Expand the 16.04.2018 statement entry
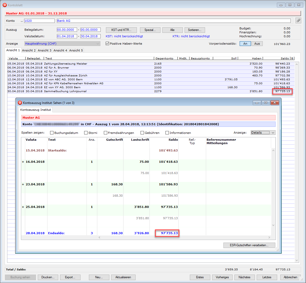 (23, 162)
